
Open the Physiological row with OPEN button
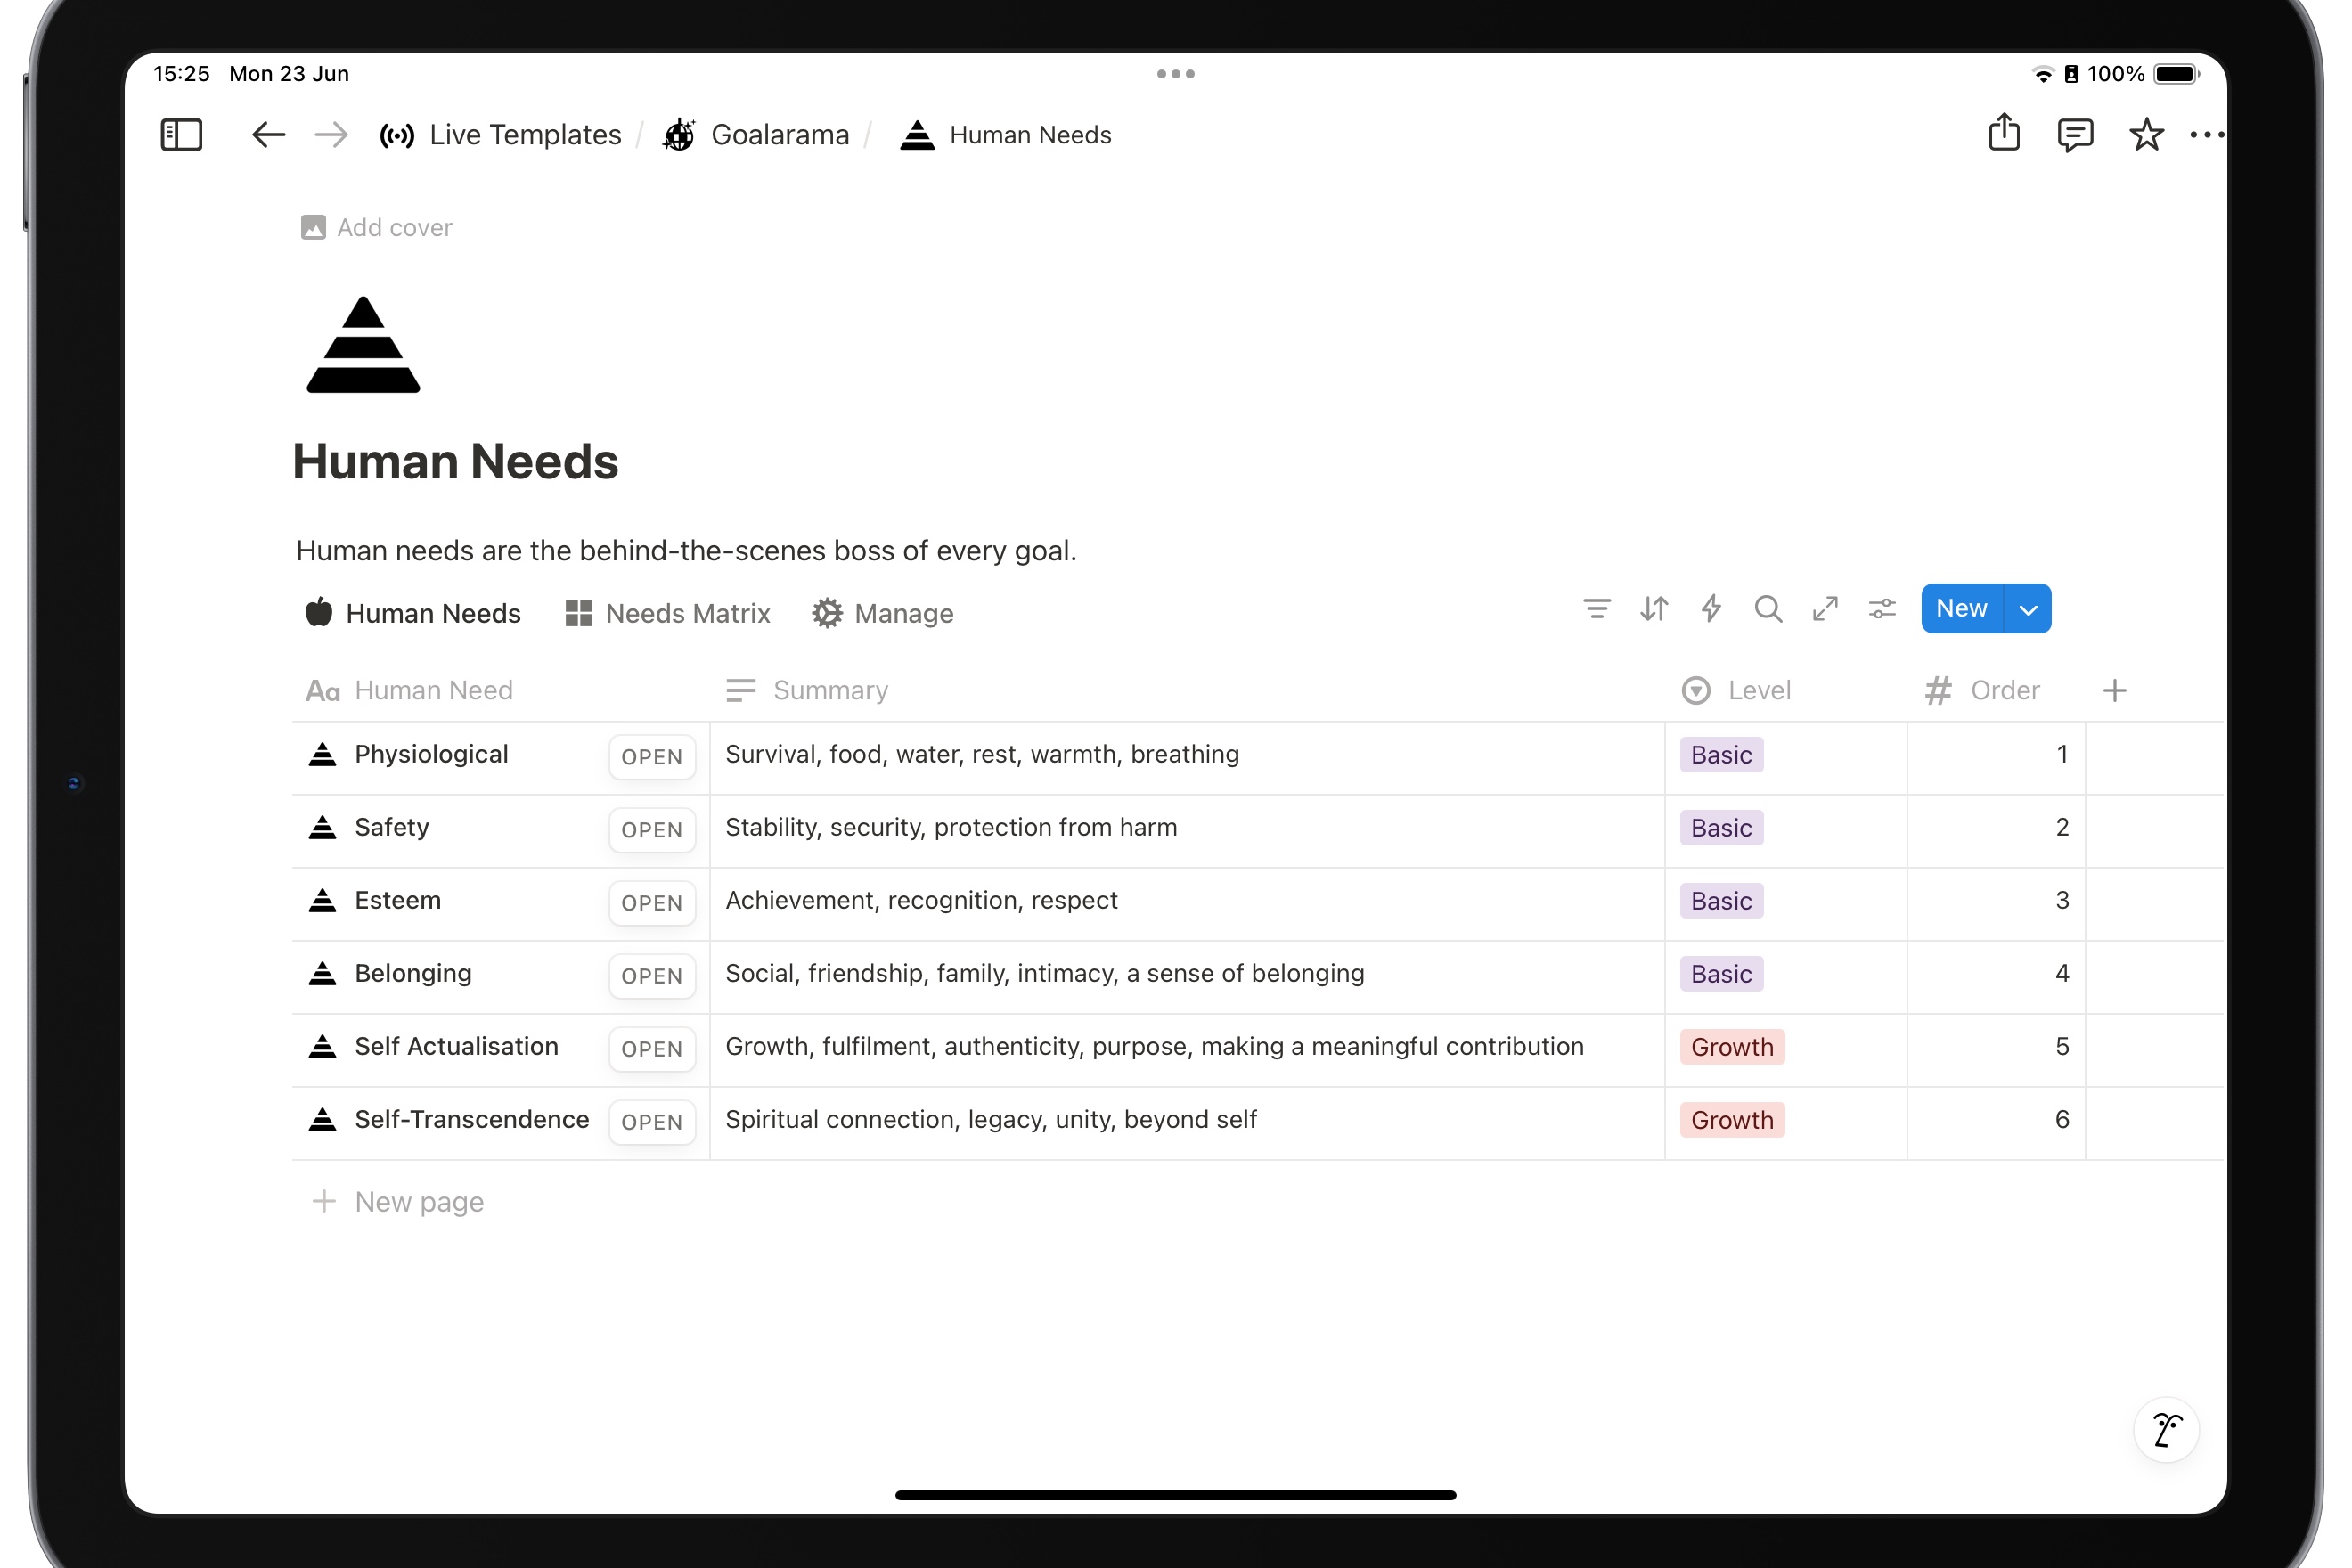tap(652, 757)
